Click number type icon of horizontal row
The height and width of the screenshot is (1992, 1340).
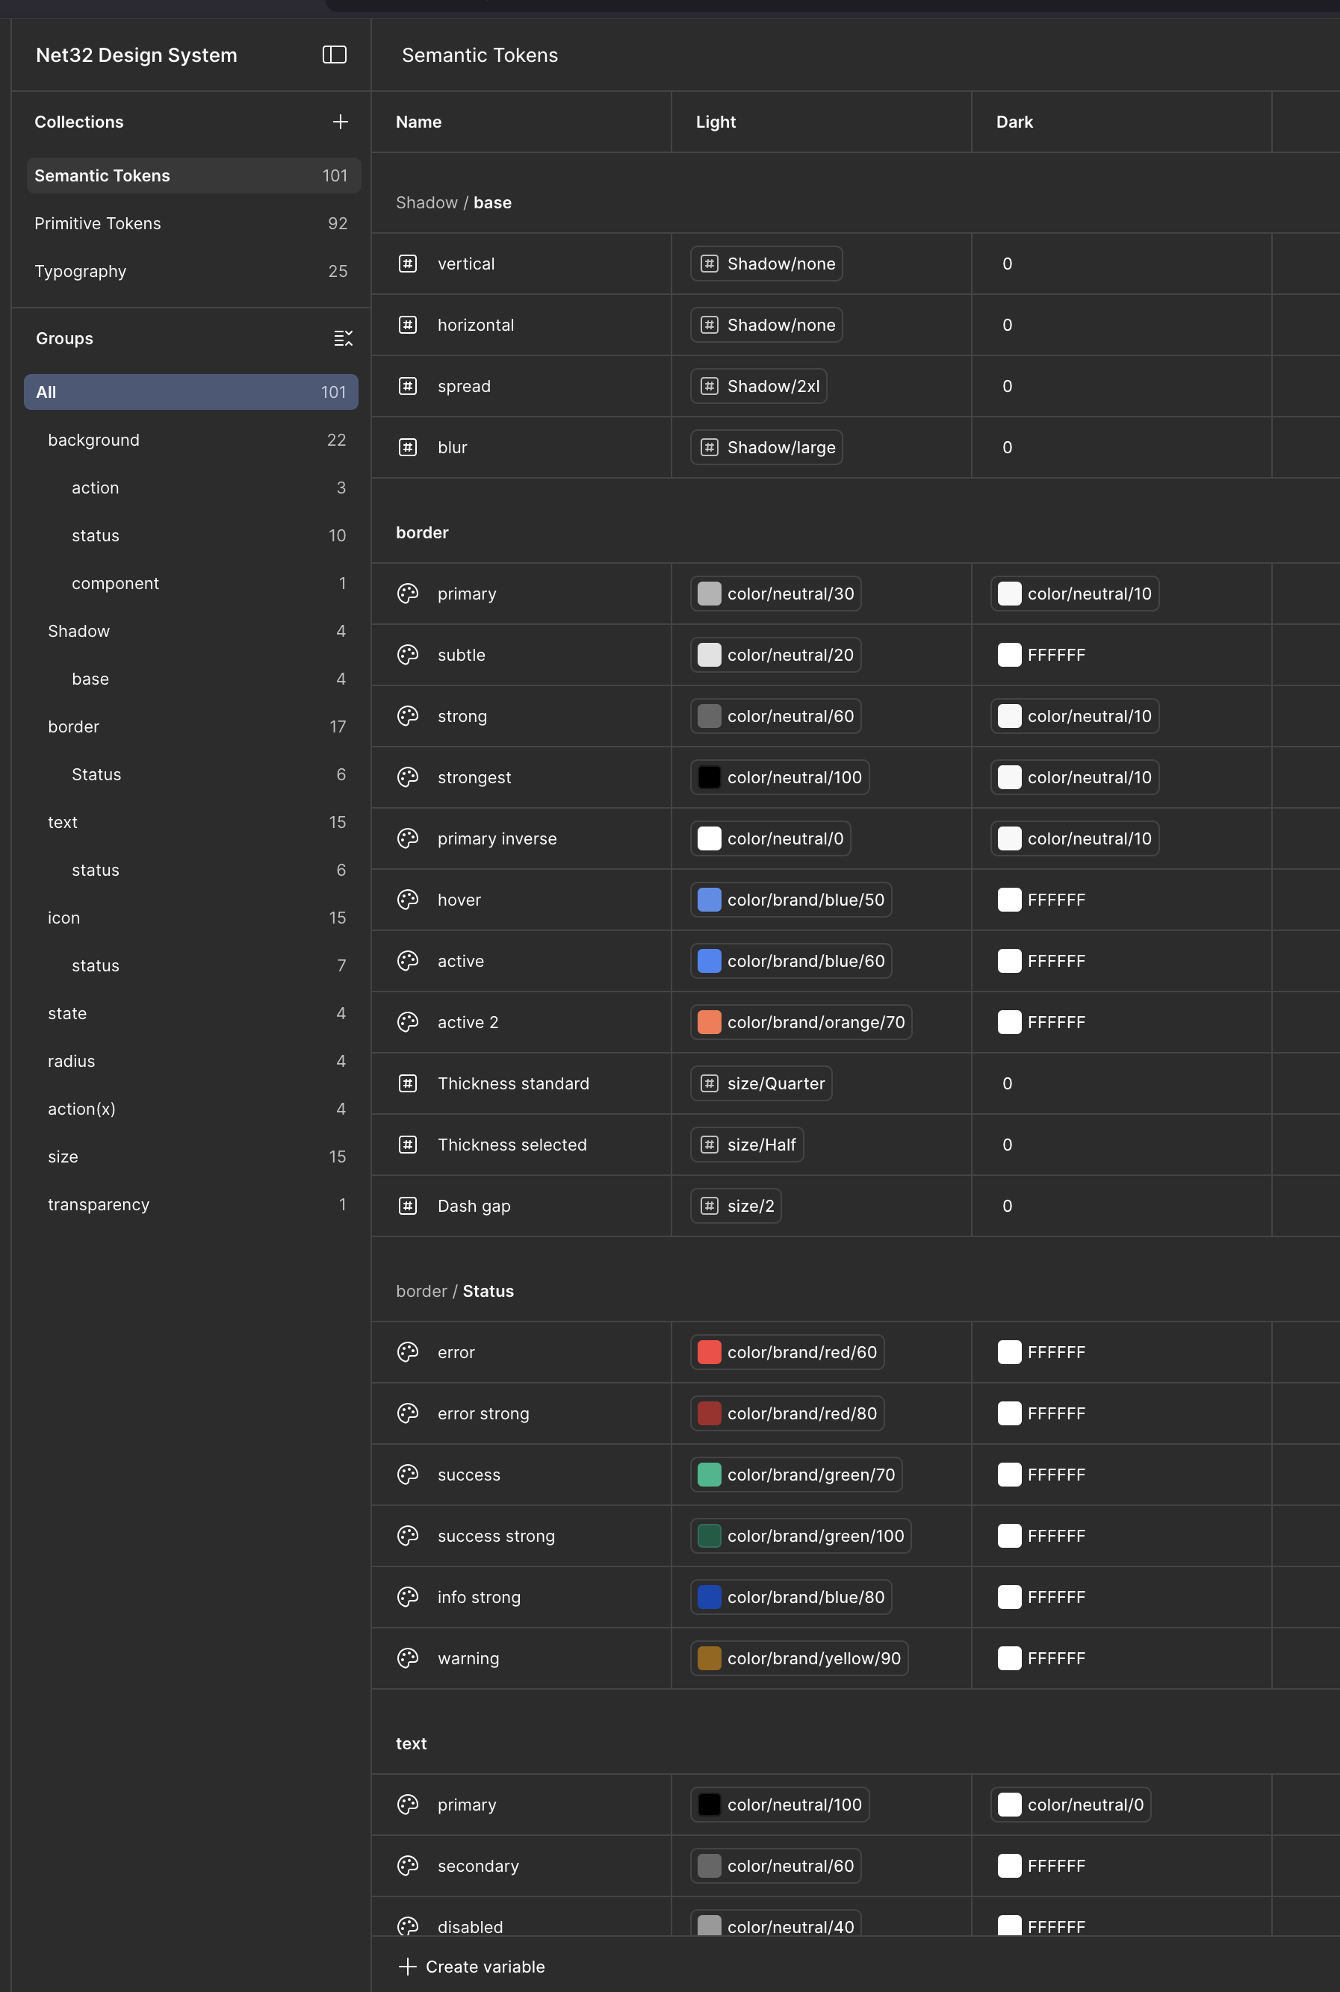(x=408, y=325)
